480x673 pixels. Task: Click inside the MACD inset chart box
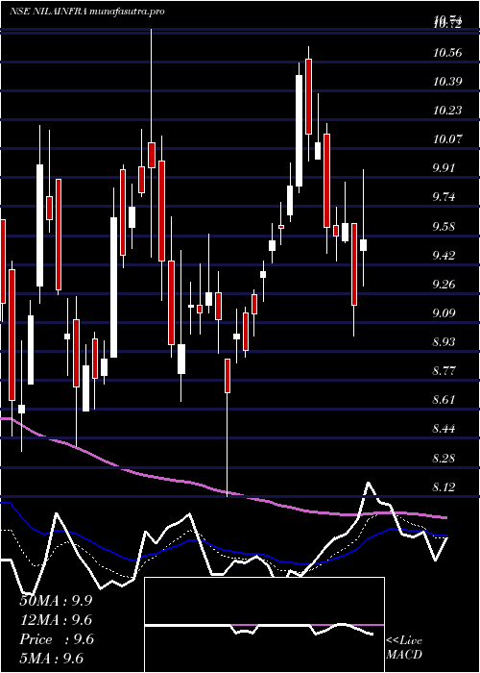click(264, 625)
